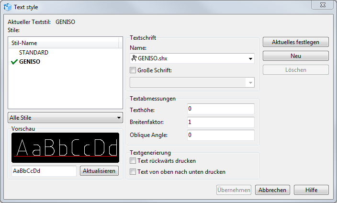Open the font Name dropdown
Image resolution: width=337 pixels, height=203 pixels.
pos(250,58)
